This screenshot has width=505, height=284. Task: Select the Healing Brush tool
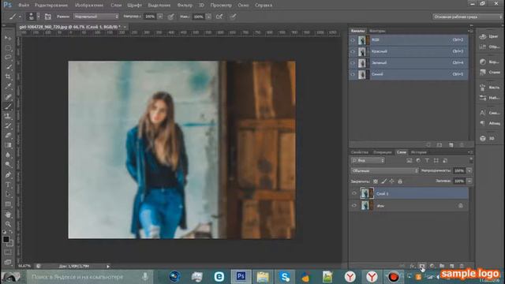(8, 96)
